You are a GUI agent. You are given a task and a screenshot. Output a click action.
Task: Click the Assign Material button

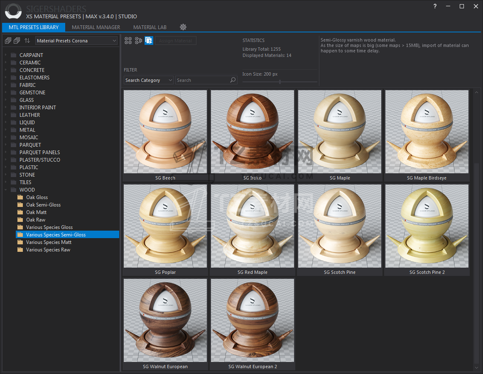click(176, 41)
